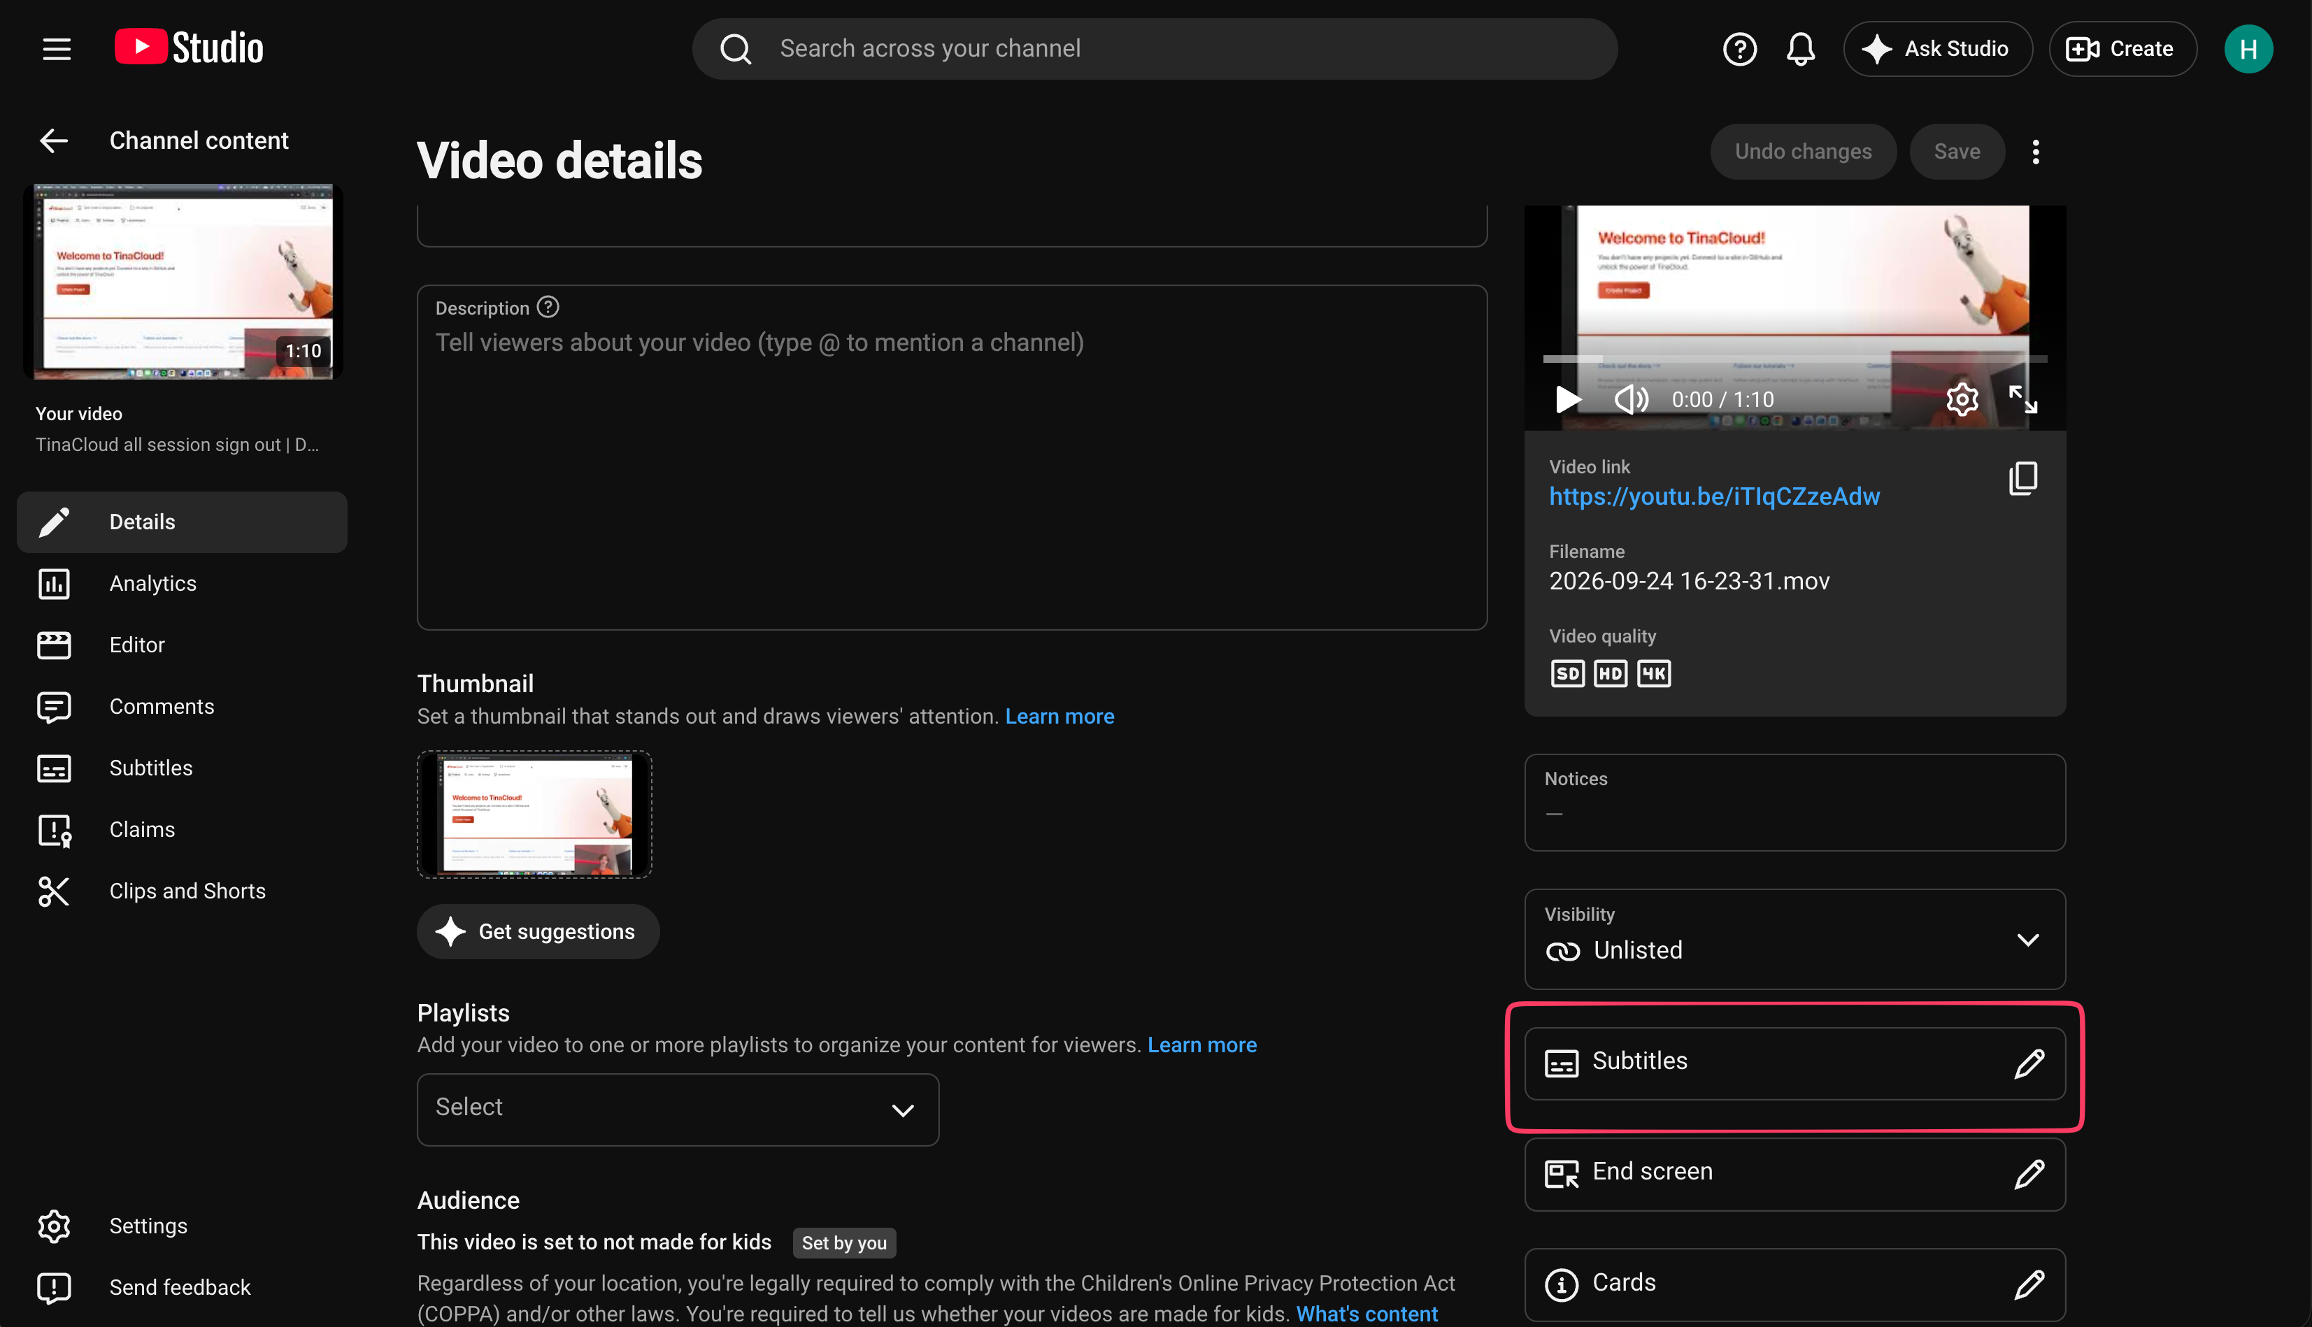Open Analytics in the sidebar
The width and height of the screenshot is (2312, 1327).
183,583
